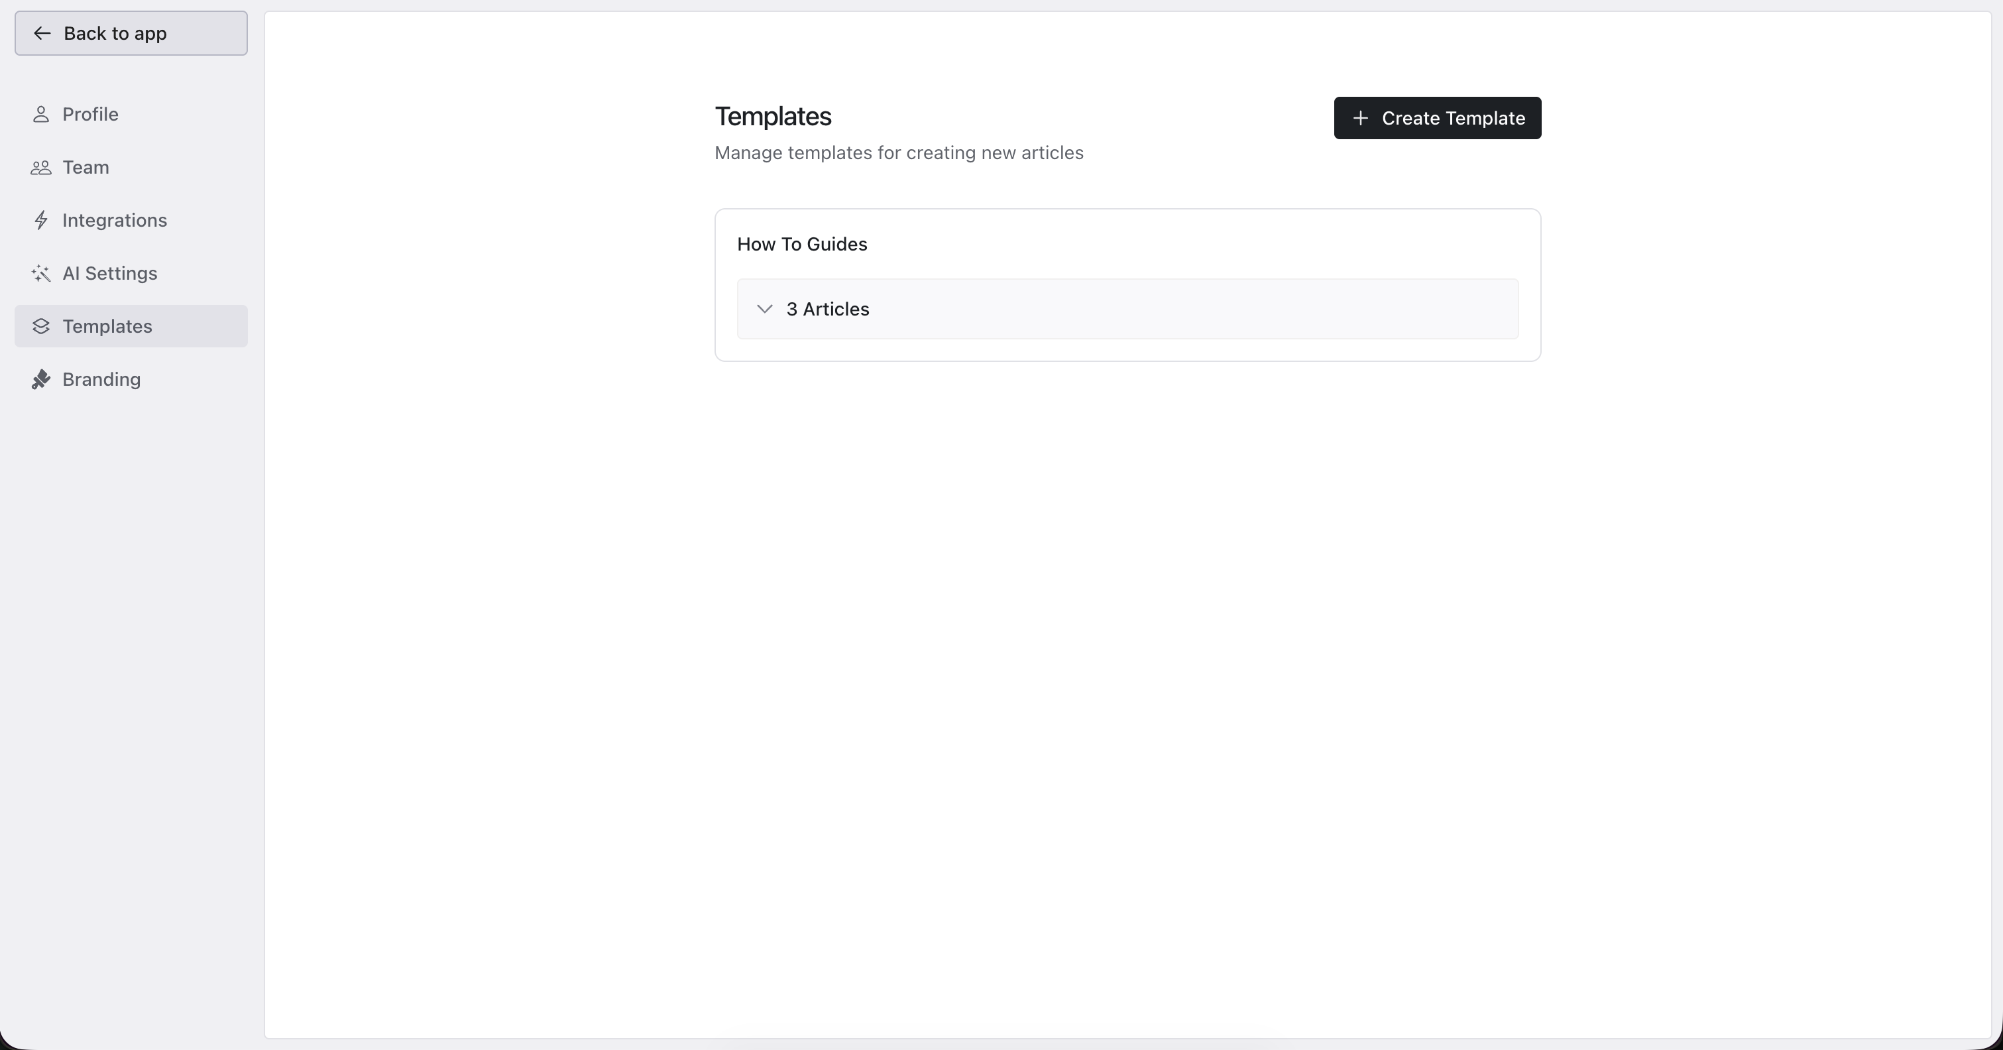Screen dimensions: 2003x1050
Task: Click the Integrations lightning bolt icon
Action: [41, 220]
